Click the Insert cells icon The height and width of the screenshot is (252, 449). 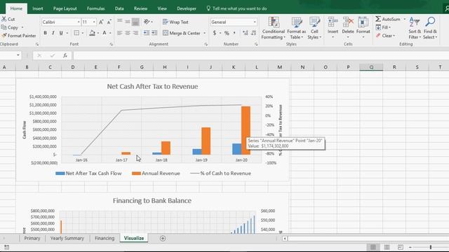[333, 22]
